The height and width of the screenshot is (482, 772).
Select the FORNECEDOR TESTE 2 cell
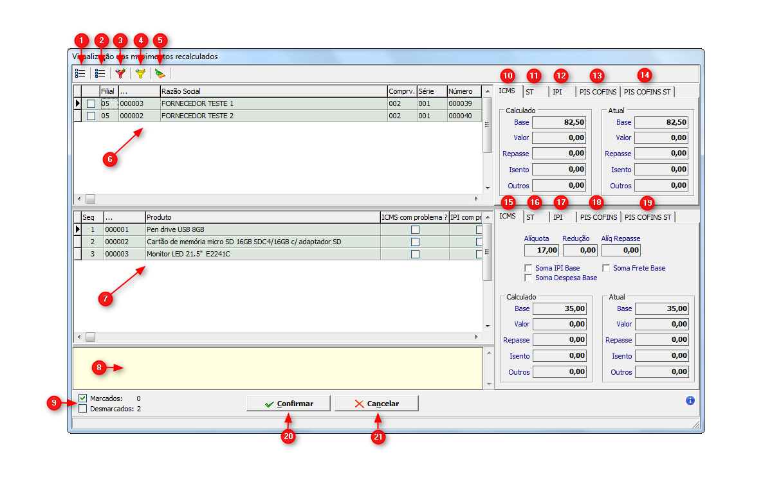point(273,116)
